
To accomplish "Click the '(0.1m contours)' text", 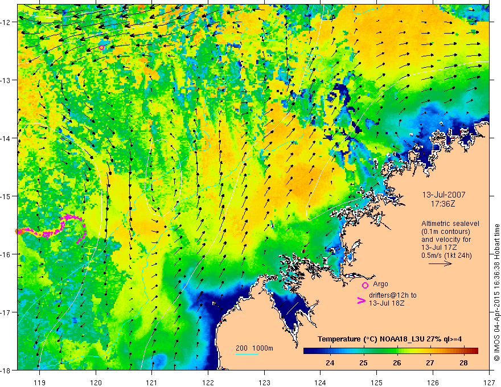I will tap(445, 232).
